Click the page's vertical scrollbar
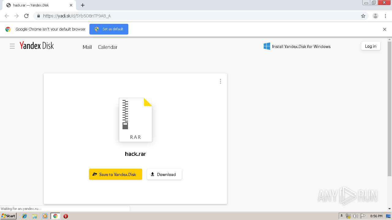Viewport: 392px width, 220px height. (x=390, y=109)
